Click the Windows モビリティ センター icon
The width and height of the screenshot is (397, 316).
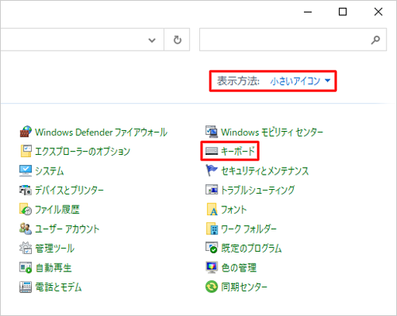[212, 132]
